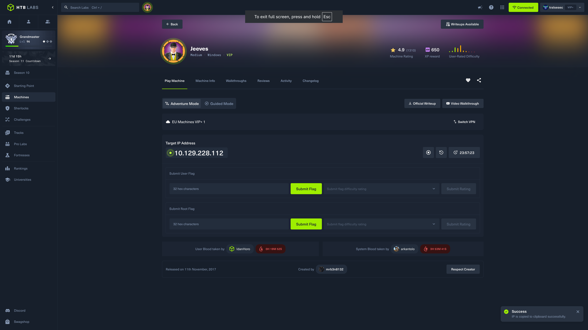Stop the machine with stop icon
Image resolution: width=588 pixels, height=330 pixels.
pyautogui.click(x=428, y=153)
